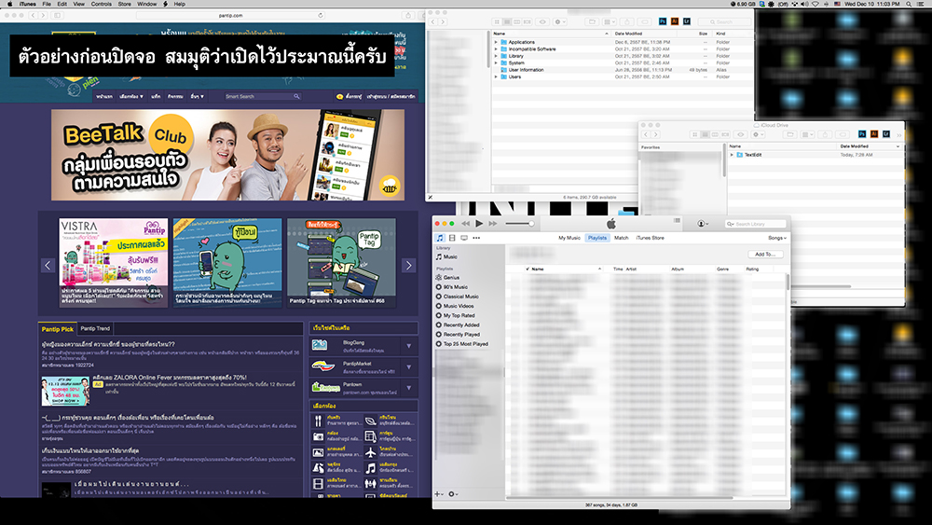Switch to Match tab in iTunes

click(x=621, y=238)
